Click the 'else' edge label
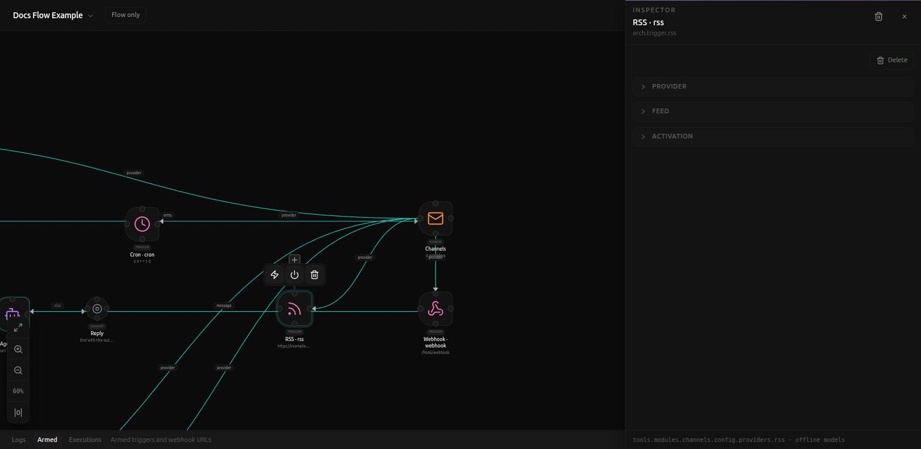 point(58,306)
